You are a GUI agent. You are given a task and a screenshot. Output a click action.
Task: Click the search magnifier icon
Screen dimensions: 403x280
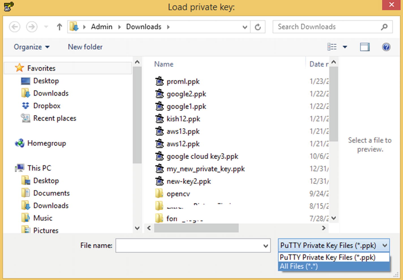click(384, 27)
